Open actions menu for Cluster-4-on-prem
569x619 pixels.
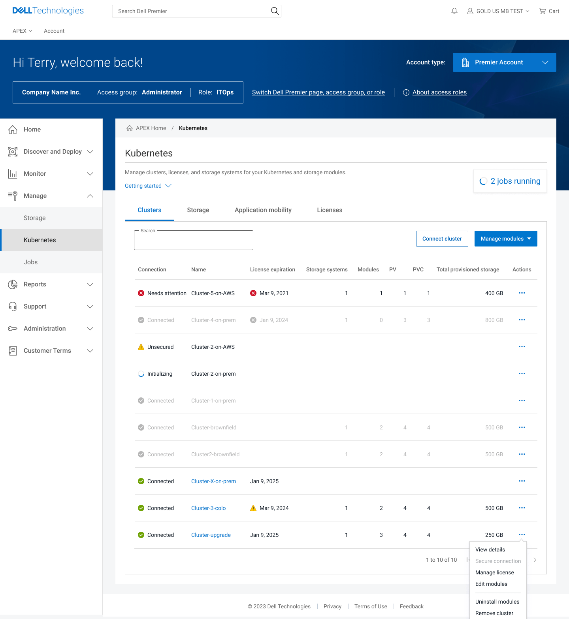tap(522, 320)
